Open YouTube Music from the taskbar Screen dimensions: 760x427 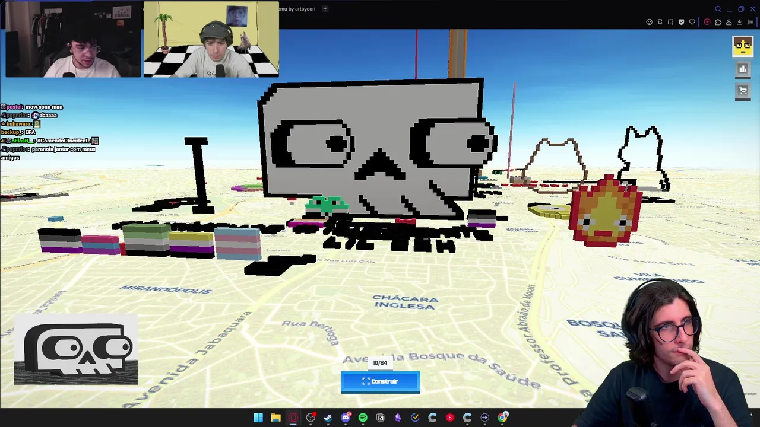(x=450, y=418)
